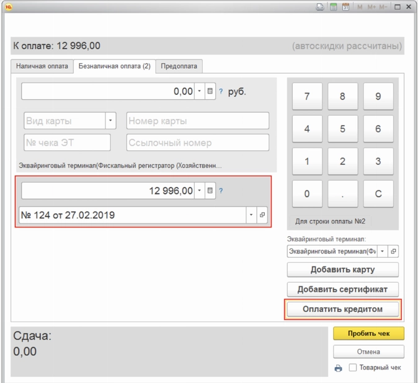Maximize the payment window
The height and width of the screenshot is (383, 418).
click(x=398, y=7)
